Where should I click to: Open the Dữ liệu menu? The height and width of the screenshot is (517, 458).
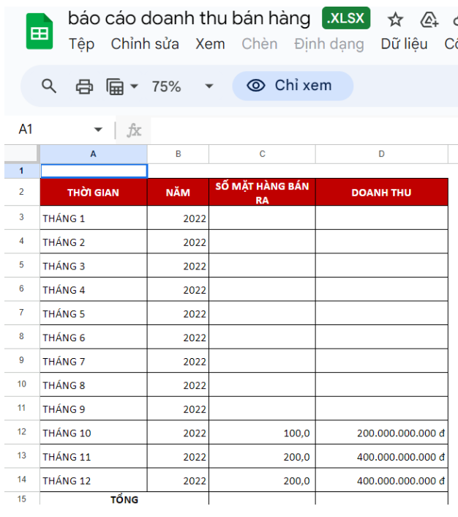tap(404, 44)
